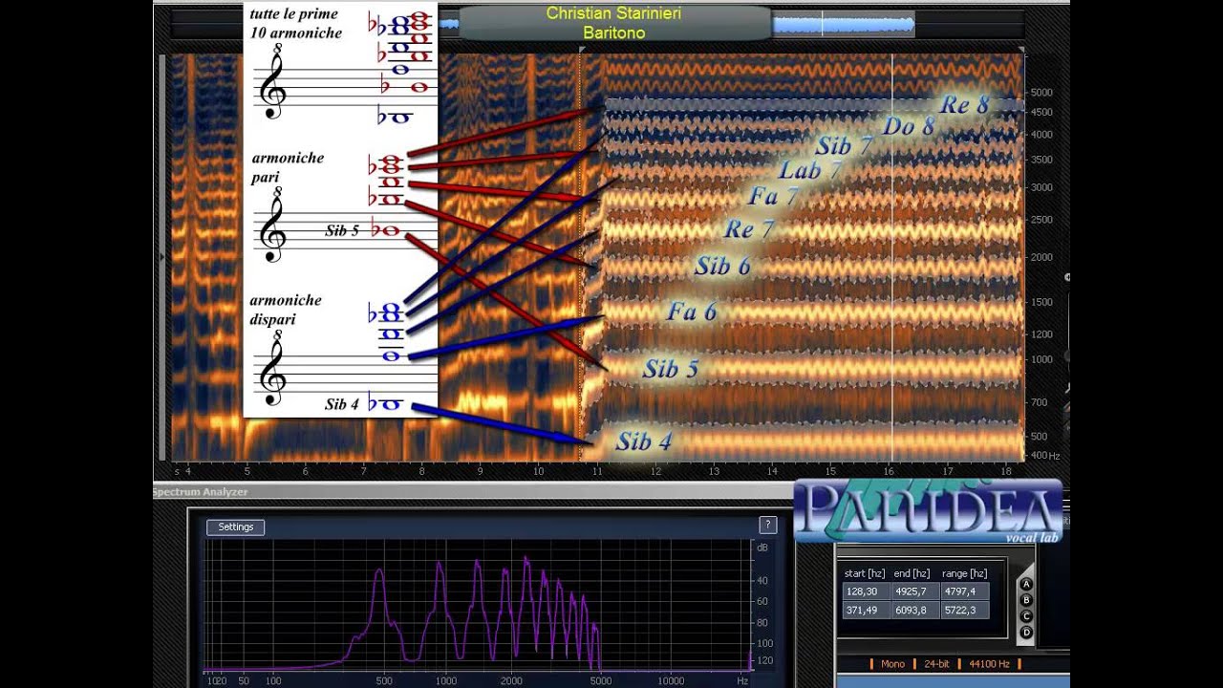Click the 16 second mark on time ruler
Viewport: 1223px width, 688px height.
tap(889, 471)
